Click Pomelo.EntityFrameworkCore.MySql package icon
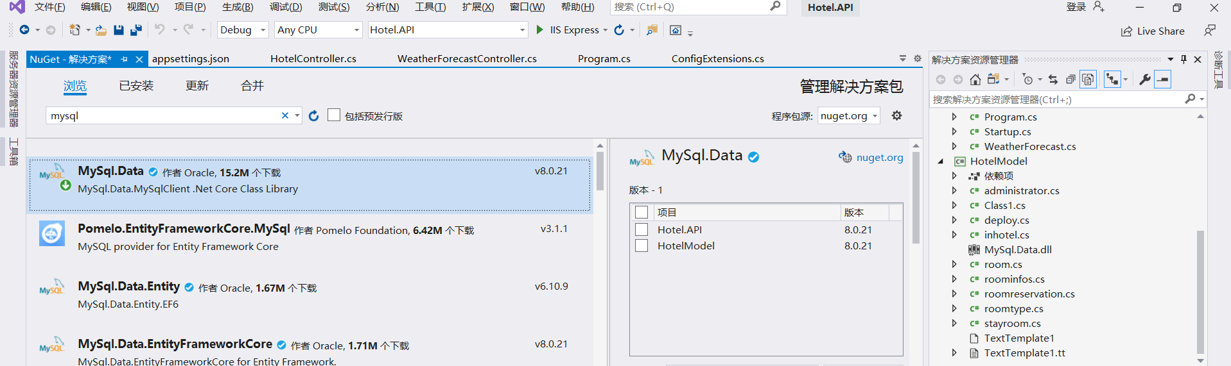The height and width of the screenshot is (366, 1231). (x=52, y=233)
